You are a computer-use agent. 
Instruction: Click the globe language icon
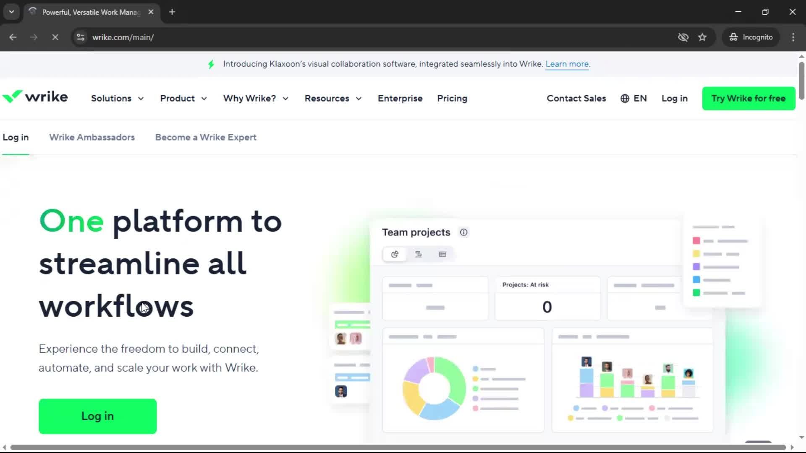click(625, 99)
